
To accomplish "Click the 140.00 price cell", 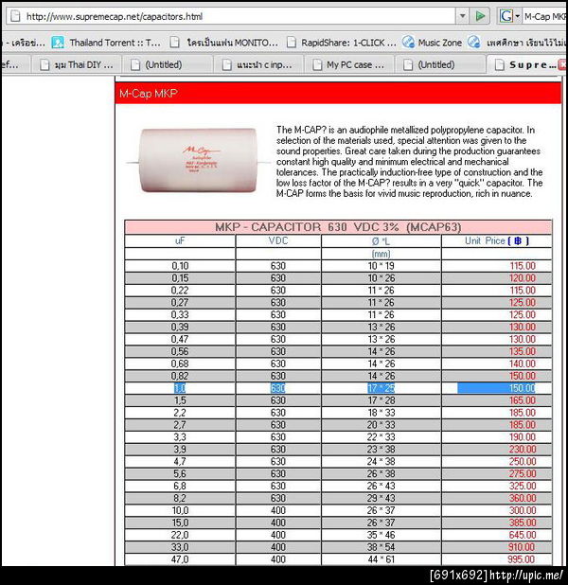I will pos(497,363).
